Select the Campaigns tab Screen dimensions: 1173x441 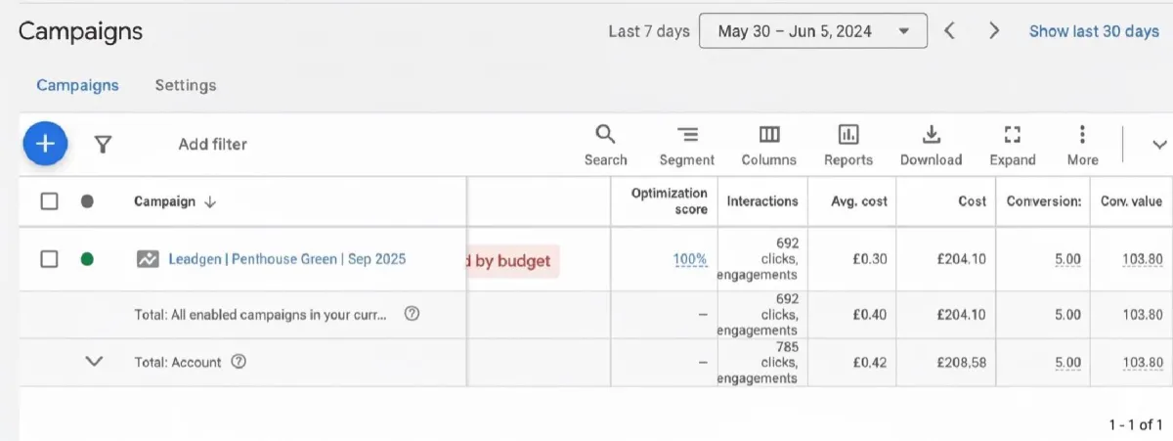77,85
